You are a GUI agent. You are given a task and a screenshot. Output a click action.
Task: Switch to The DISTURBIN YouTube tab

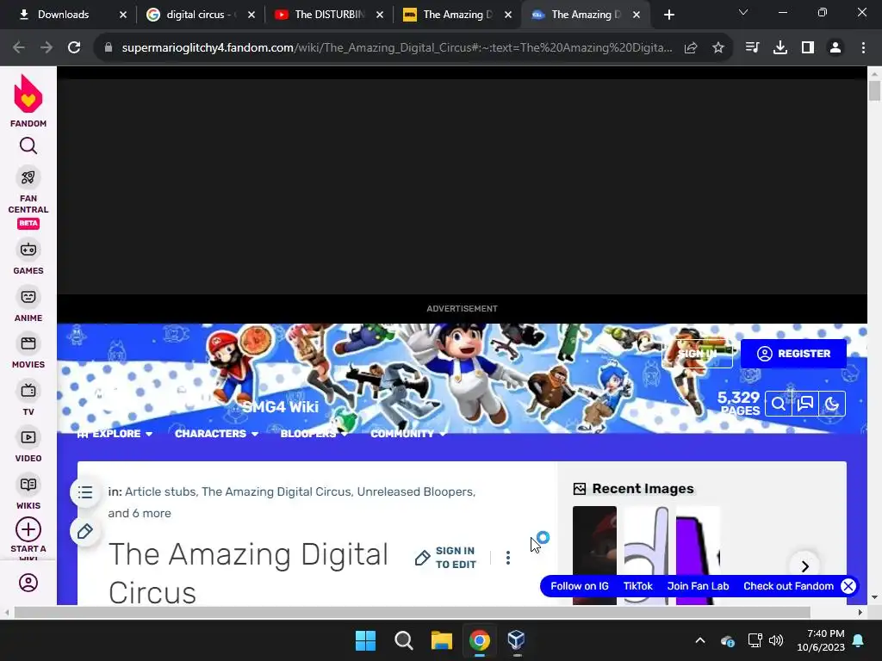(329, 15)
